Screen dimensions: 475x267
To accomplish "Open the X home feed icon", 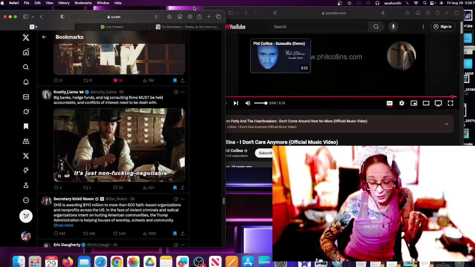I will pos(26,52).
